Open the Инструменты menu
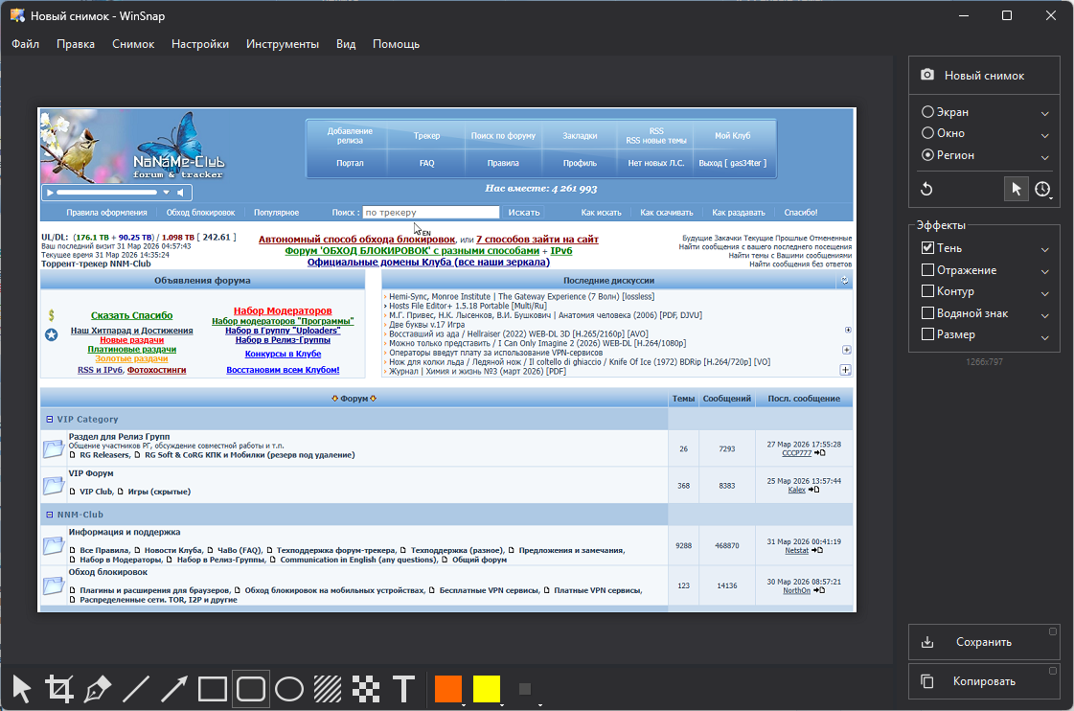 tap(282, 44)
